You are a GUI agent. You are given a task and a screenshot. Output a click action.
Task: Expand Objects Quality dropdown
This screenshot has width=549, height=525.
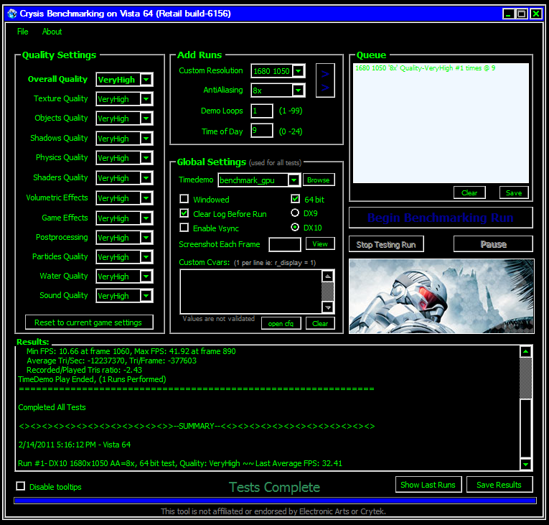tap(146, 119)
